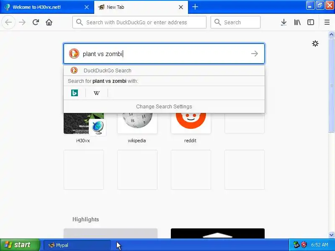This screenshot has width=335, height=251.
Task: Click the magnifier icon in the toolbar Search box
Action: click(217, 22)
